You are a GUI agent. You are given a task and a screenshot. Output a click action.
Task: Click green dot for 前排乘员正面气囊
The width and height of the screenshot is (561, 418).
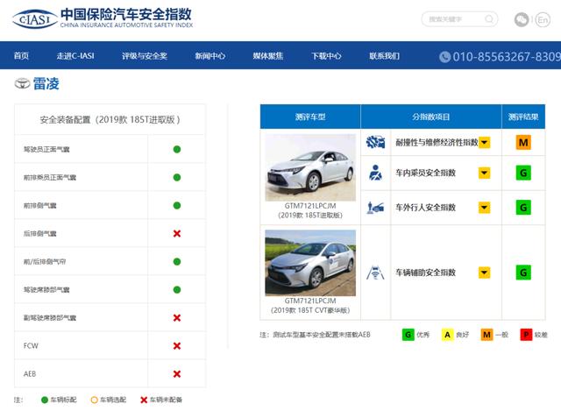coord(177,177)
